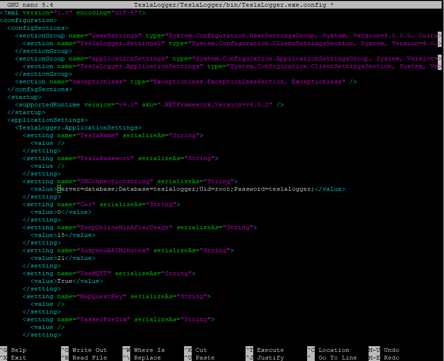Screen dimensions: 444x361
Task: Click the ^G Help shortcut
Action: click(x=13, y=350)
